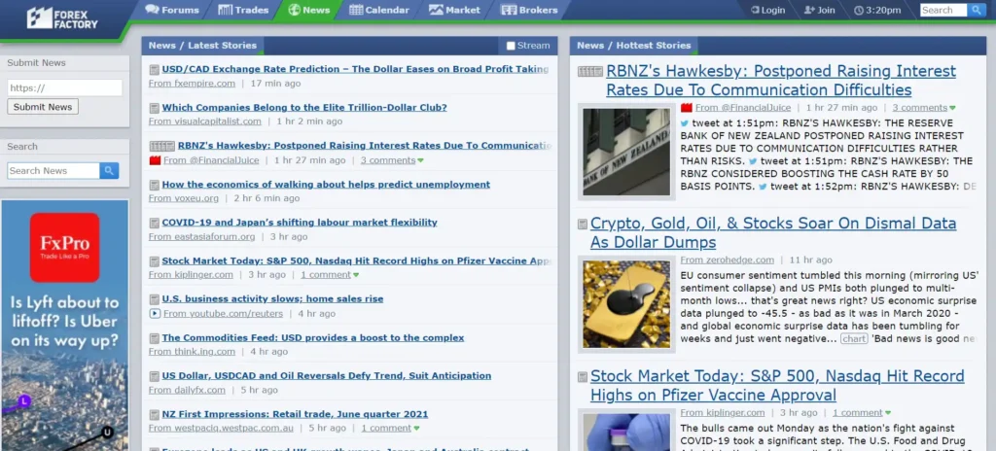Click the red FinancialJuice icon in Latest Stories
The image size is (996, 451).
point(154,160)
